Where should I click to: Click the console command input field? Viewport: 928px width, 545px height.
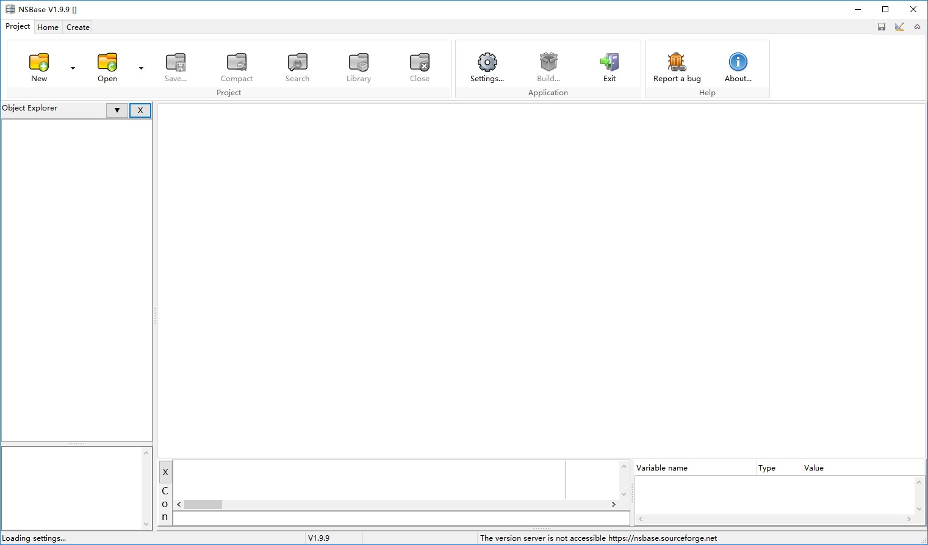401,518
